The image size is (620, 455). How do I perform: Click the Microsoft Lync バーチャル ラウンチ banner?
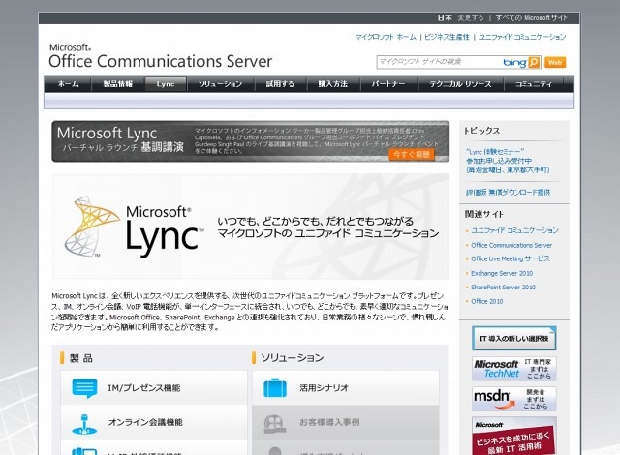250,141
